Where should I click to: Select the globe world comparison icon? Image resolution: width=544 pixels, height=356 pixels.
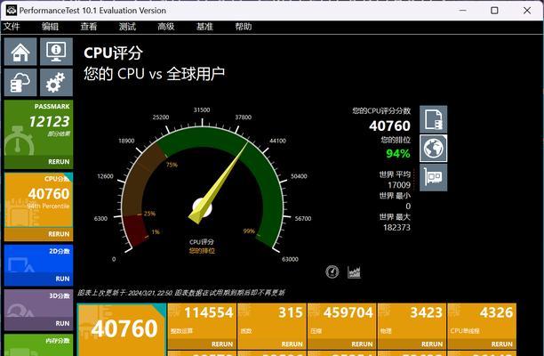(x=433, y=149)
